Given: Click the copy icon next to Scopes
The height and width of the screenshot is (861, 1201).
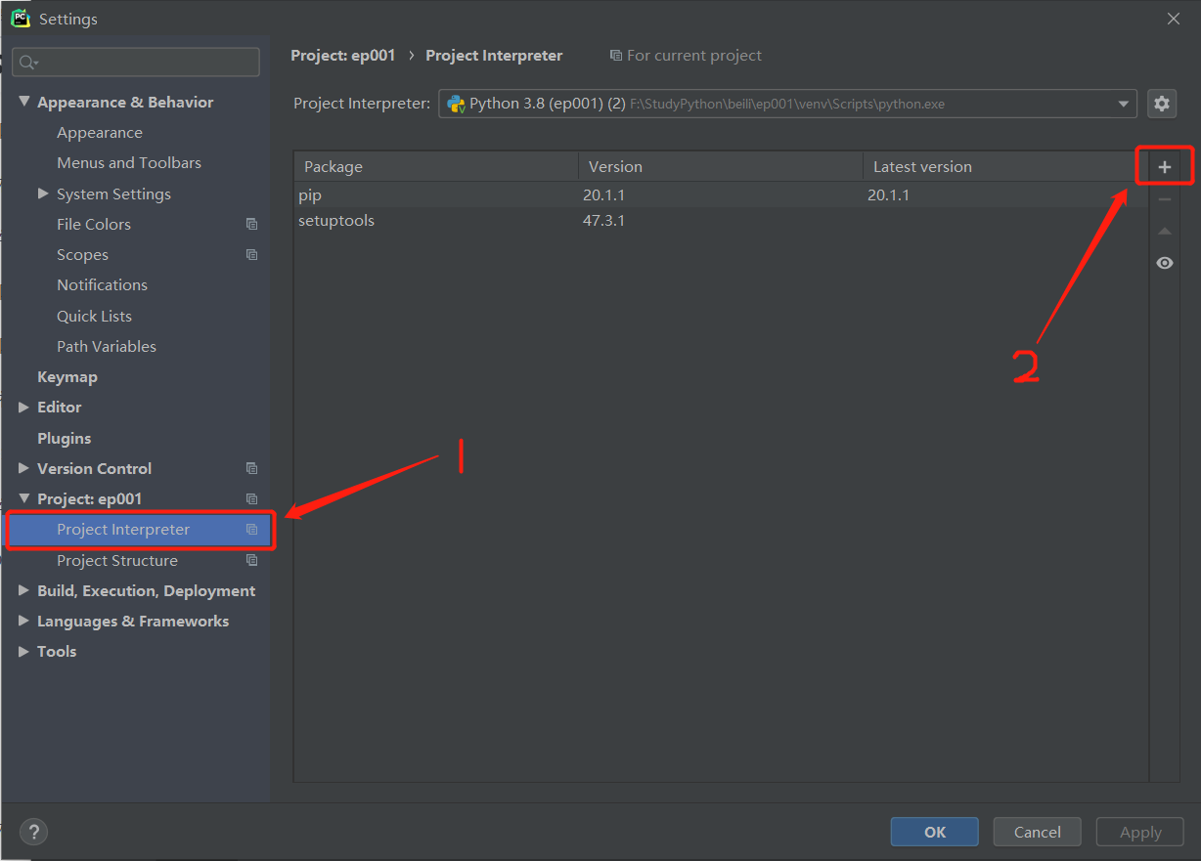Looking at the screenshot, I should [x=251, y=254].
